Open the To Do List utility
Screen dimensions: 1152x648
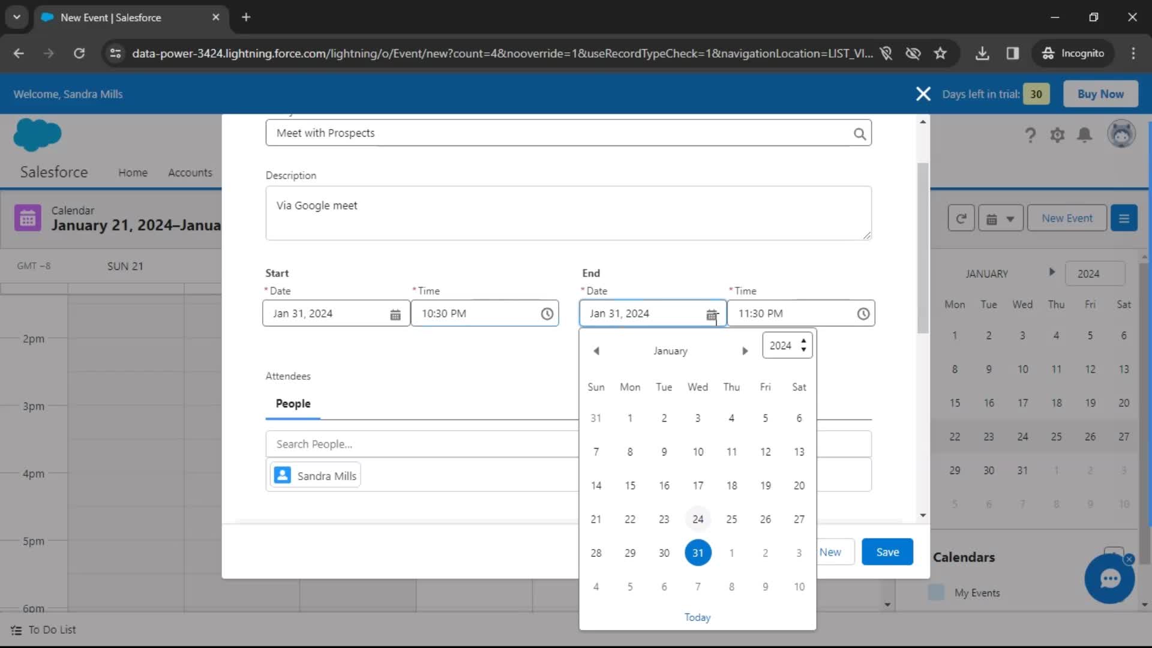pos(43,630)
